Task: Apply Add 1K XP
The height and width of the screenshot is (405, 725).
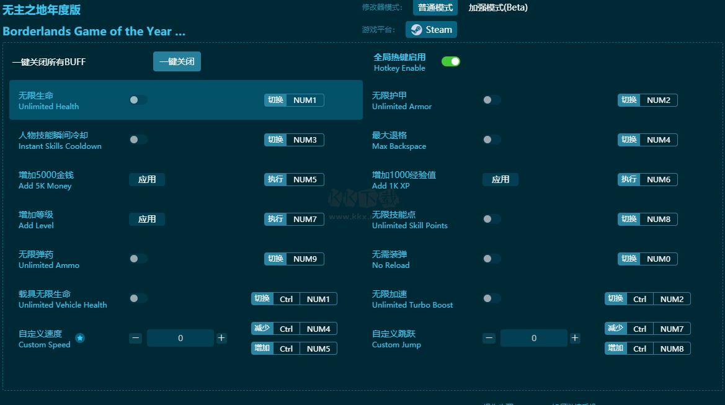Action: point(500,179)
